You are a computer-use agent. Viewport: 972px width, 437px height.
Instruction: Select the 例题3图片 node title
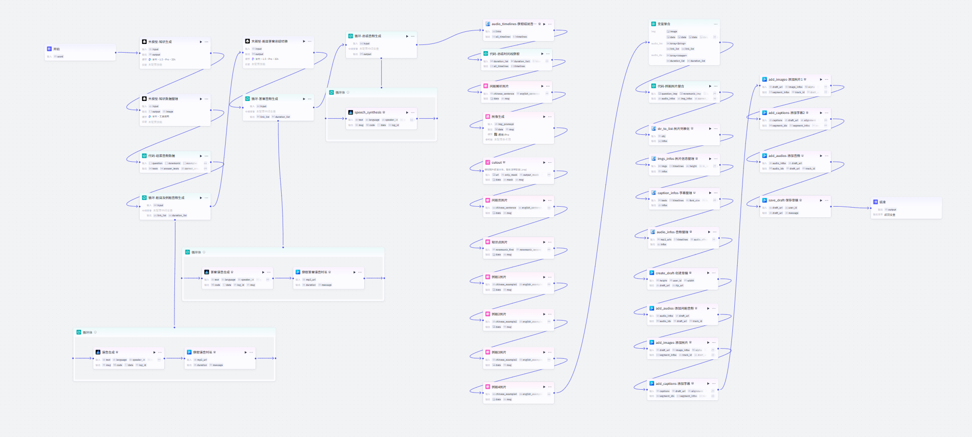pos(499,352)
